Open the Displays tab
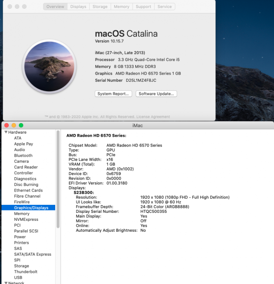 point(78,7)
